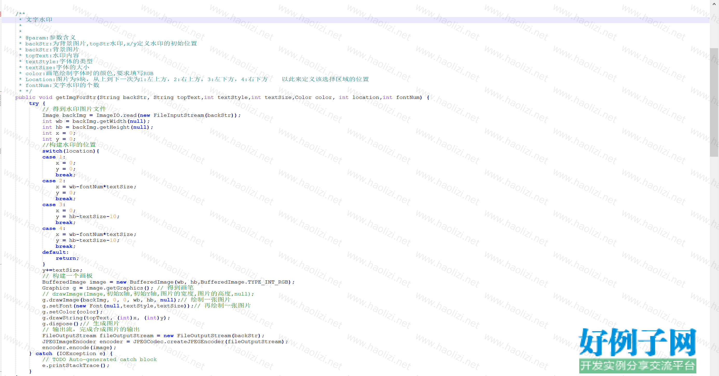Place cursor on highlighted 文字水印 line
Viewport: 719px width, 376px height.
point(39,20)
